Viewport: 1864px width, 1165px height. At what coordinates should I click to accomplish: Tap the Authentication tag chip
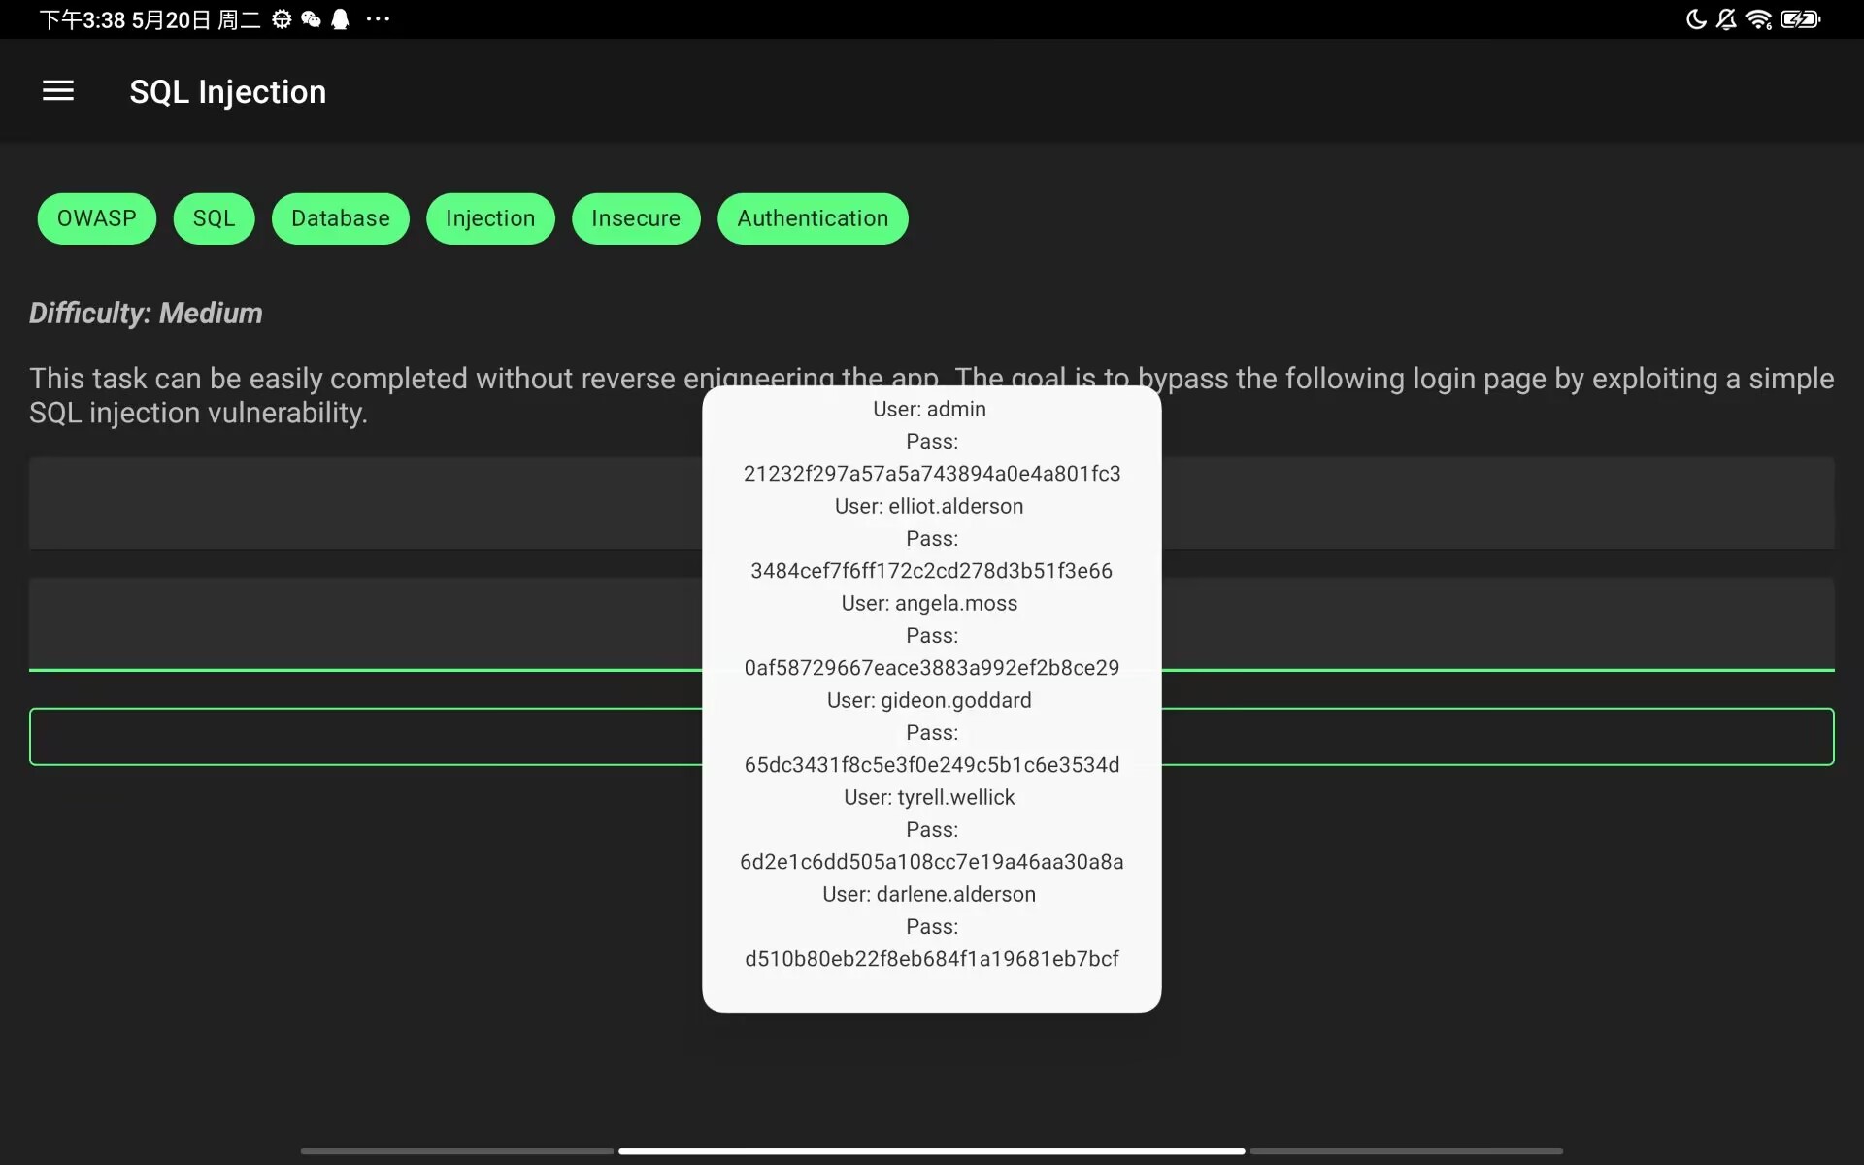(813, 218)
